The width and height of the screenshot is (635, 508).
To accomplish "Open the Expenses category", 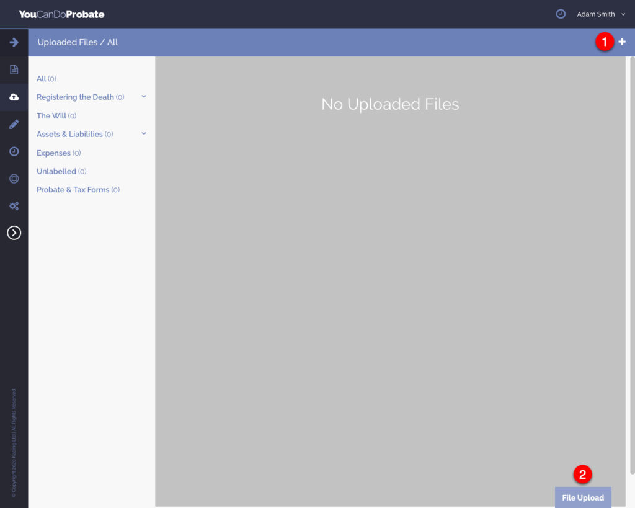I will click(x=54, y=153).
